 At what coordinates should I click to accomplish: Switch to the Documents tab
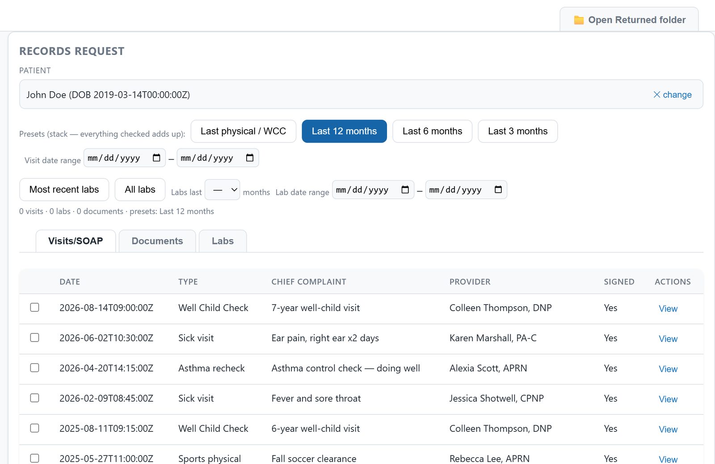157,241
